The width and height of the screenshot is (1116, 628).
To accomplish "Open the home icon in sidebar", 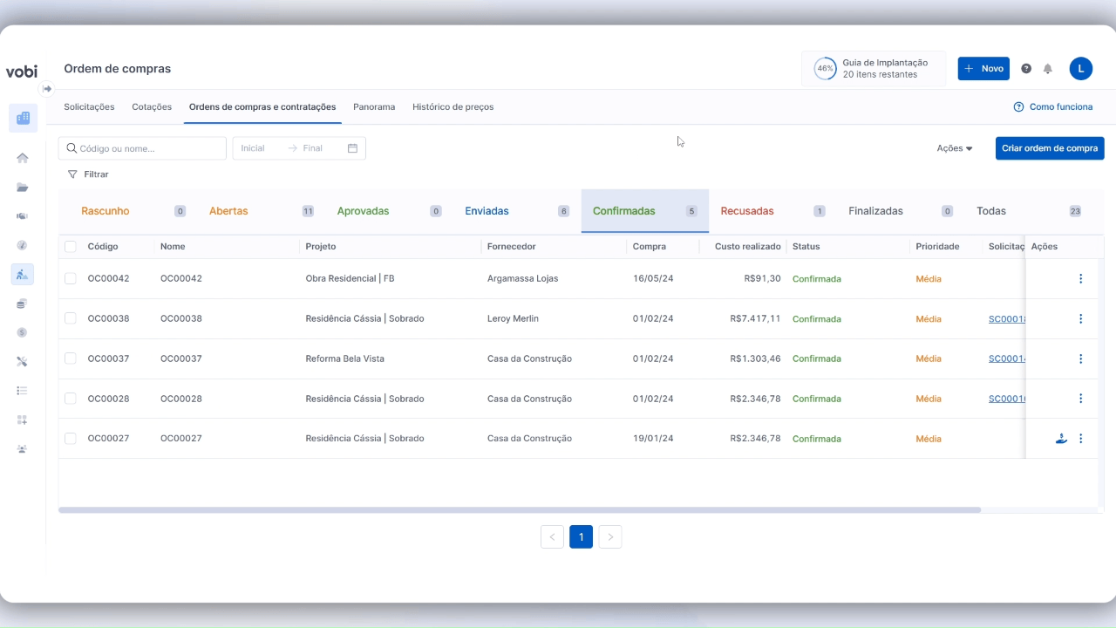I will click(23, 158).
